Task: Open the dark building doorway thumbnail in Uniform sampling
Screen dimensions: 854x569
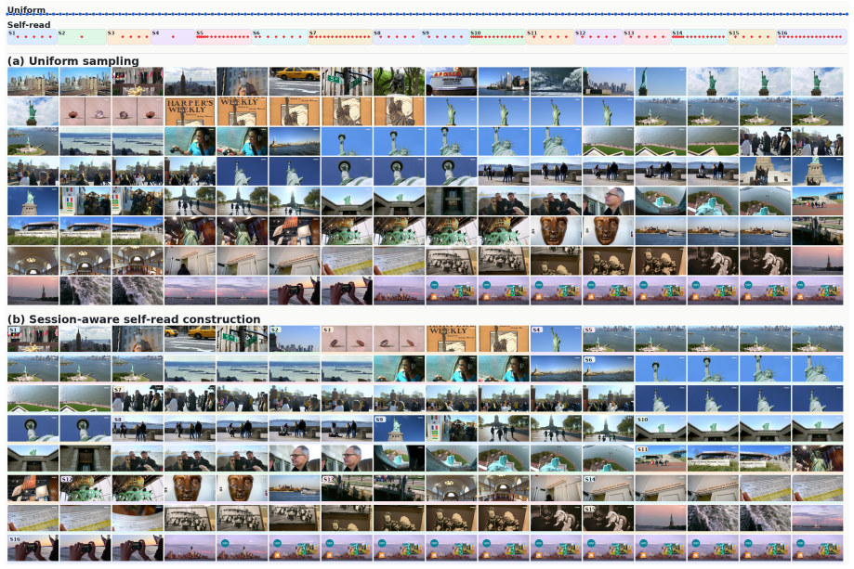Action: click(452, 200)
